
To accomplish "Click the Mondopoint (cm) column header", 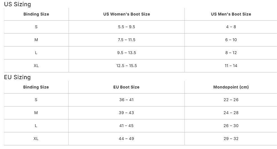I will (x=231, y=87).
